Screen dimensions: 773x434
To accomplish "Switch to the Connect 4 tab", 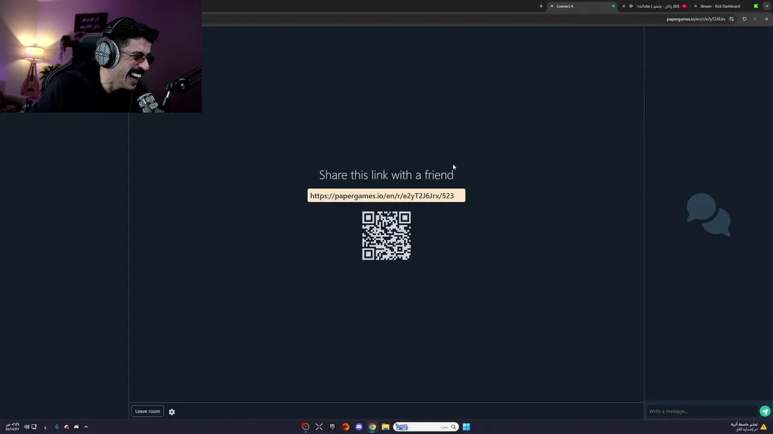I will click(x=583, y=6).
